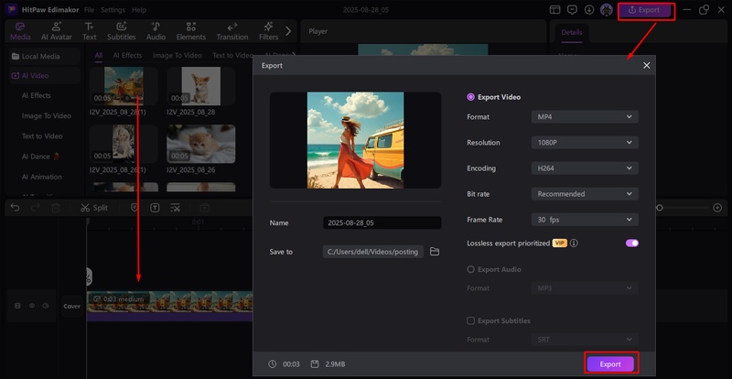732x379 pixels.
Task: Select Text to Video in sidebar
Action: 42,136
